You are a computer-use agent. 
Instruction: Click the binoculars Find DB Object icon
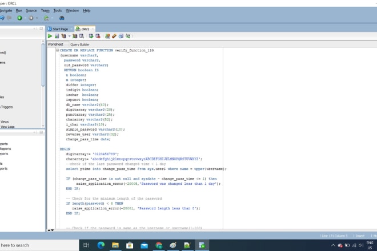[61, 18]
